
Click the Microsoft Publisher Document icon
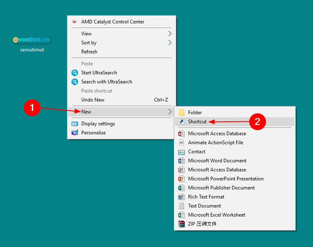182,188
